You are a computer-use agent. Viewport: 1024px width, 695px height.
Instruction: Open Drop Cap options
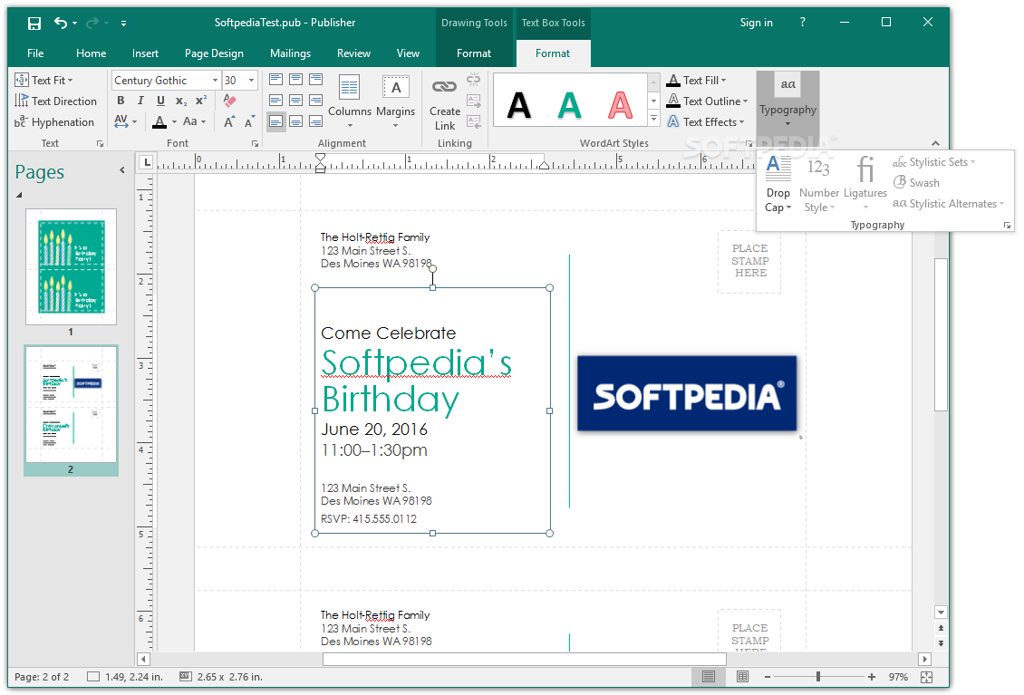tap(778, 184)
